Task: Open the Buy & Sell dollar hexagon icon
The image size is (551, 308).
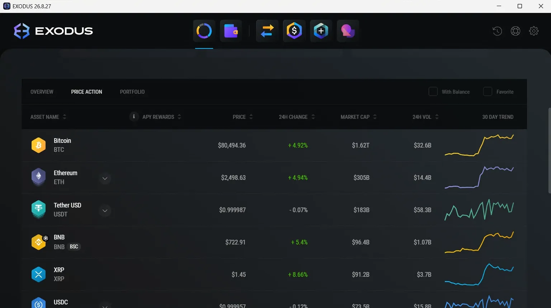Action: click(x=294, y=31)
